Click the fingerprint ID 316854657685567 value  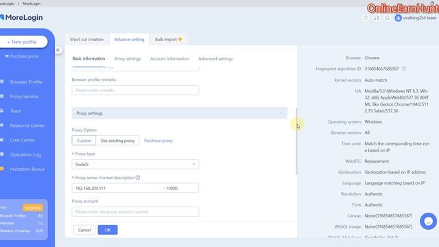pos(381,69)
